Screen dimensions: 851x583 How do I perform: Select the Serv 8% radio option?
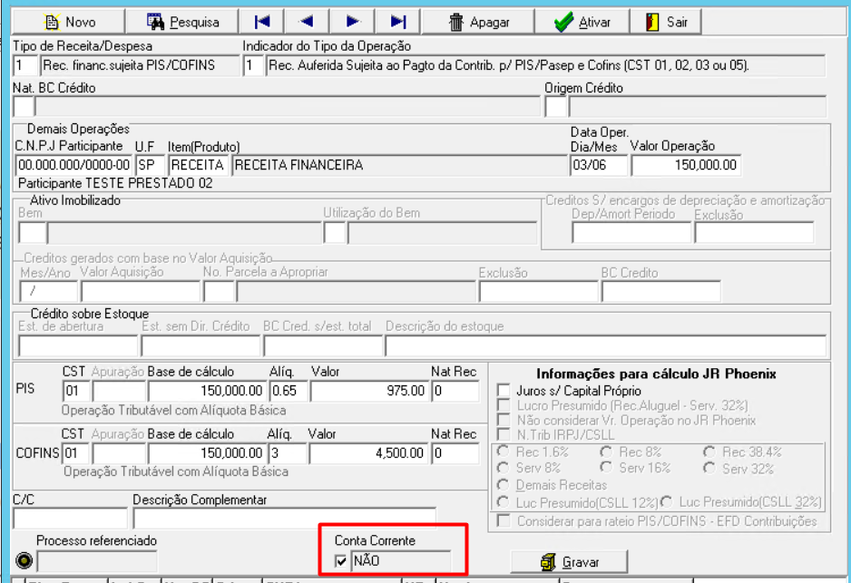pos(504,468)
